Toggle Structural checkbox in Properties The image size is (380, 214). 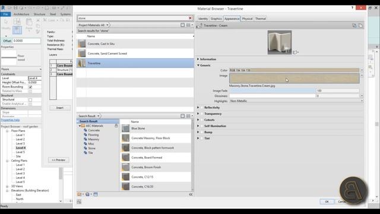(30, 100)
